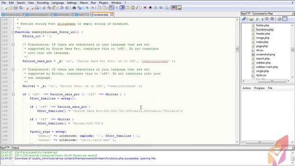Toggle NppFTP show messages window button
The width and height of the screenshot is (295, 166).
[285, 19]
